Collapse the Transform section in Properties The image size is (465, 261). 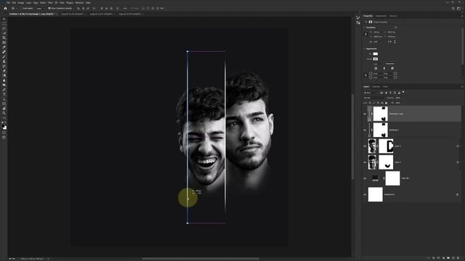pos(365,28)
